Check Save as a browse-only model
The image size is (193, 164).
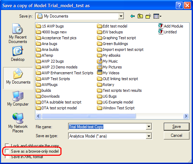pyautogui.click(x=7, y=151)
